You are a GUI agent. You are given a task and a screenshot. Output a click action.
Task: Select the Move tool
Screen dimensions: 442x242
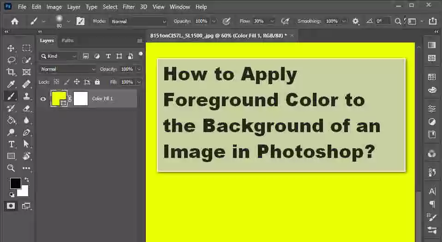(x=11, y=48)
